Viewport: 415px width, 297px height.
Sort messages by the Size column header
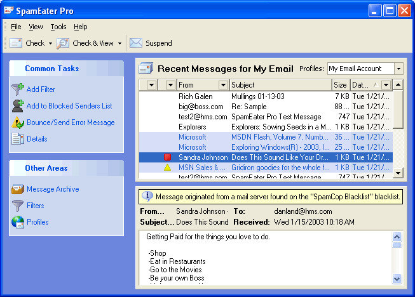[341, 85]
